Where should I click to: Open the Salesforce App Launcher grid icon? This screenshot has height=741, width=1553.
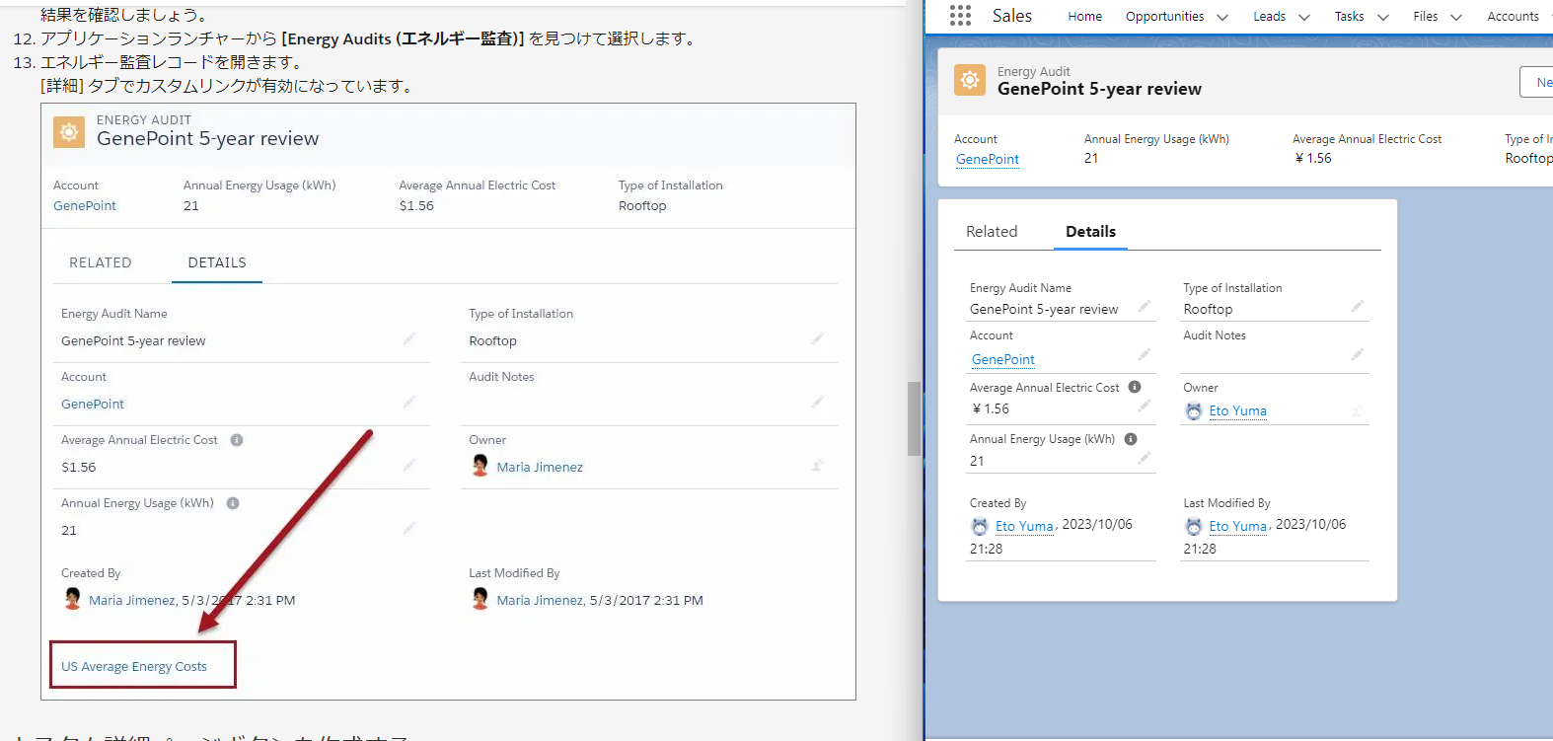tap(960, 15)
